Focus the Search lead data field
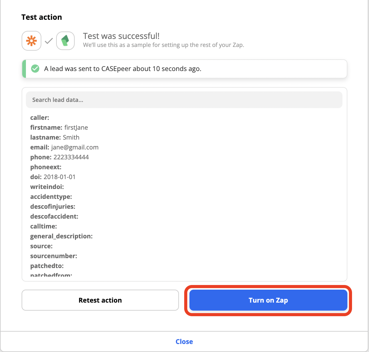 (x=184, y=100)
